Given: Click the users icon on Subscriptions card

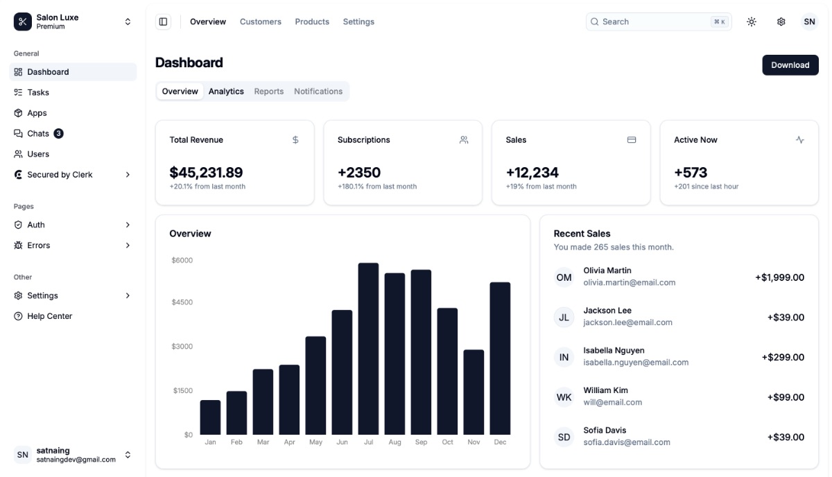Looking at the screenshot, I should [x=464, y=140].
